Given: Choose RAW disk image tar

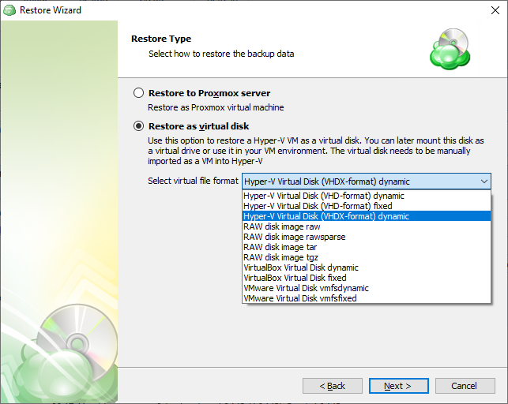Looking at the screenshot, I should click(367, 247).
